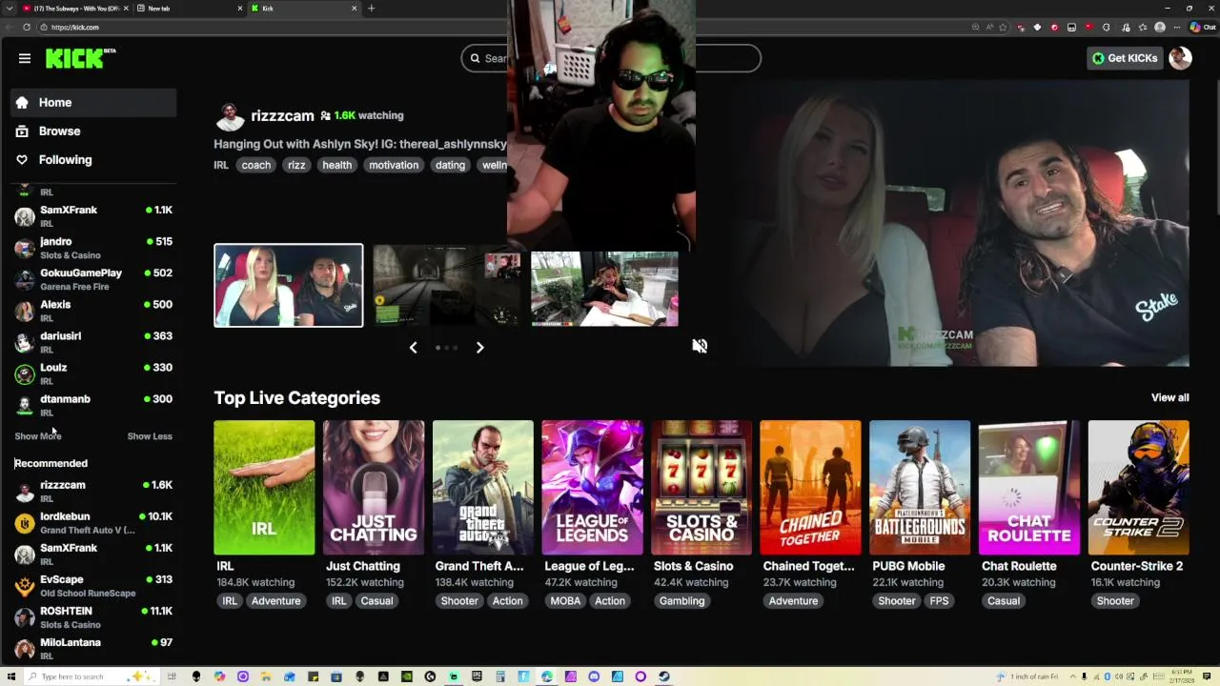Select the rizzzcam stream thumbnail
The width and height of the screenshot is (1220, 686).
coord(288,285)
